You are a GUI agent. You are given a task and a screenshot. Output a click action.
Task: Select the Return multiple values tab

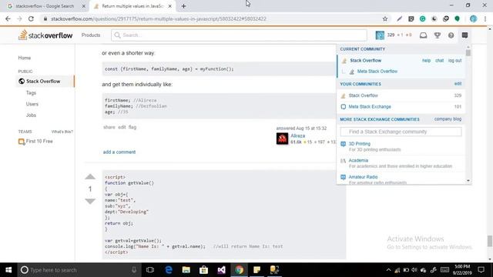coord(132,6)
